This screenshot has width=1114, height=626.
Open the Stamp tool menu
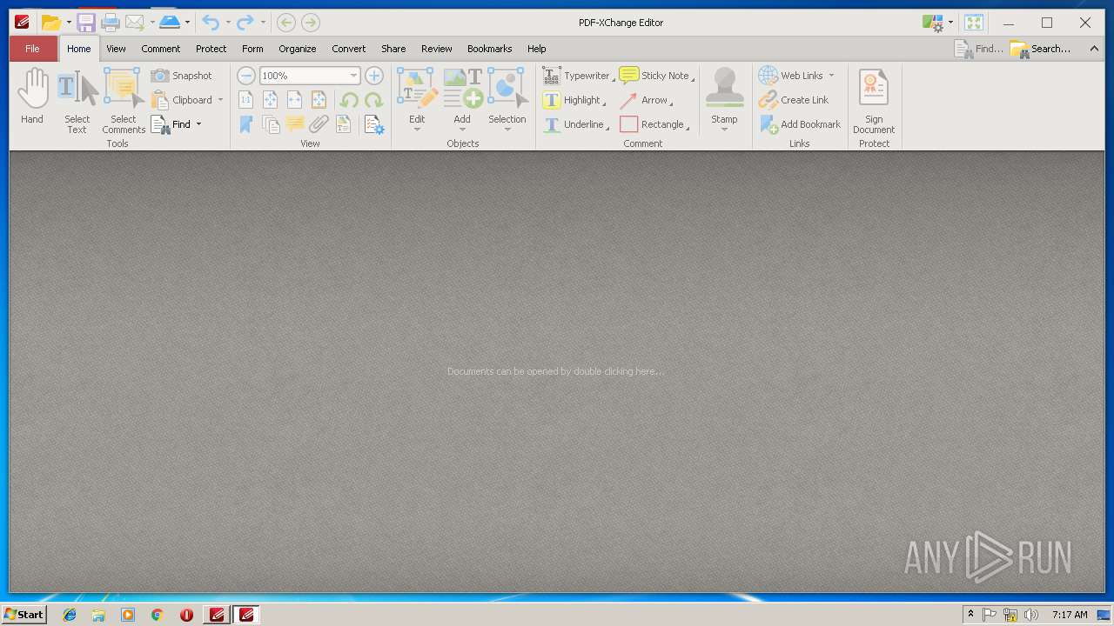coord(724,100)
